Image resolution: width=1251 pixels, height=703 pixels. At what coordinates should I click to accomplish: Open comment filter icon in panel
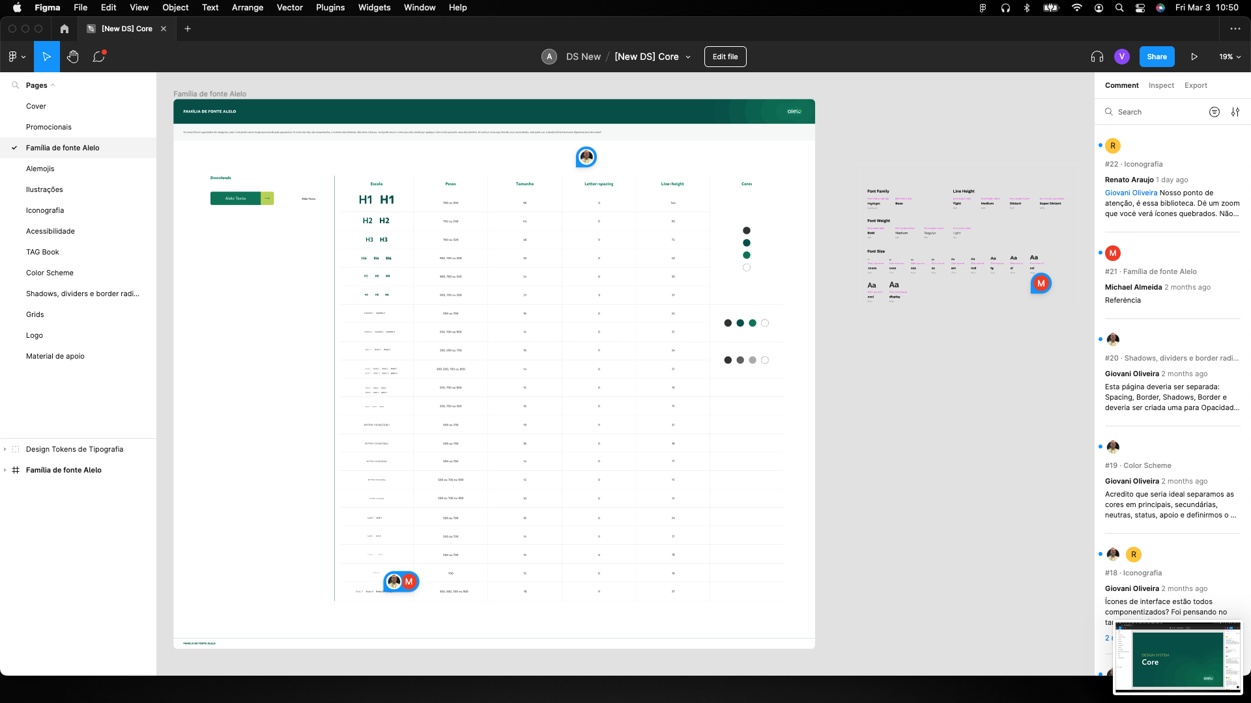(x=1215, y=112)
